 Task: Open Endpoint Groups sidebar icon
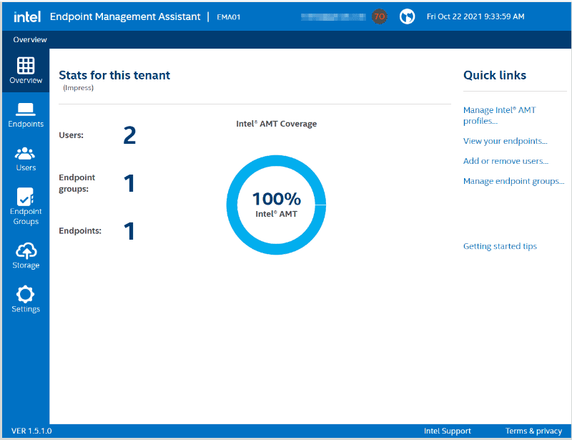click(26, 197)
